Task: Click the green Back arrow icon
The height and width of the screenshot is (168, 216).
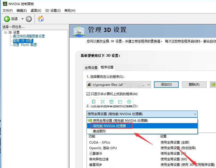Action: coord(7,19)
